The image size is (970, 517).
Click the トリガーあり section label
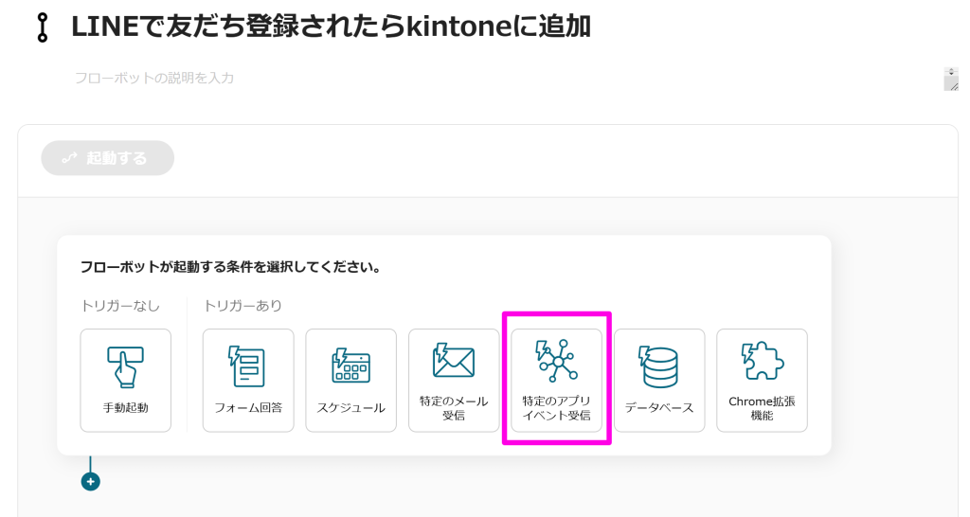coord(242,306)
